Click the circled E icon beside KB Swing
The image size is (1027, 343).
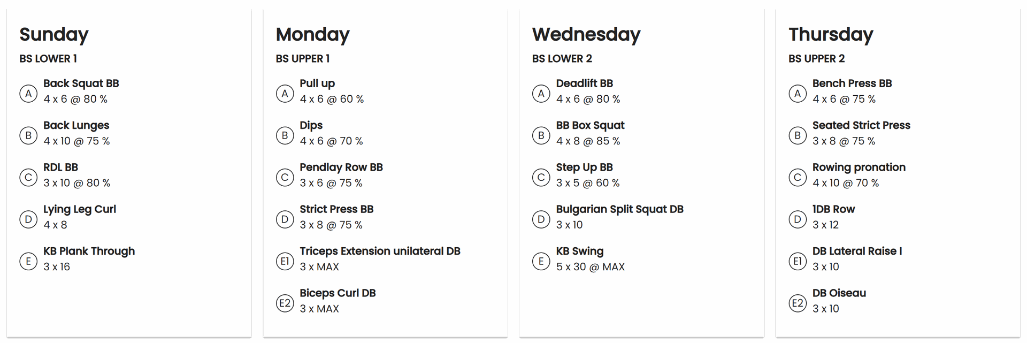[x=541, y=261]
